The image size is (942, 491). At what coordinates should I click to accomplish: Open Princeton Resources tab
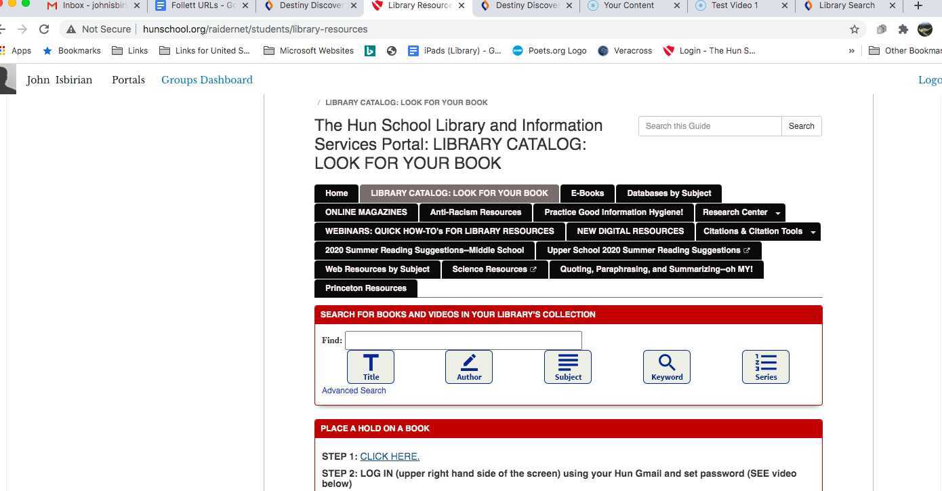tap(366, 288)
